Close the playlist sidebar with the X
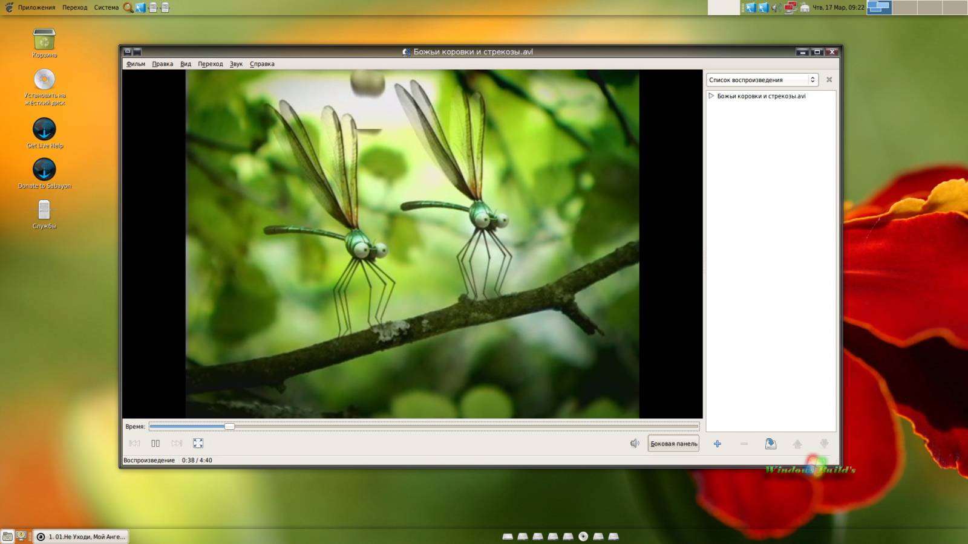This screenshot has height=544, width=968. [829, 80]
